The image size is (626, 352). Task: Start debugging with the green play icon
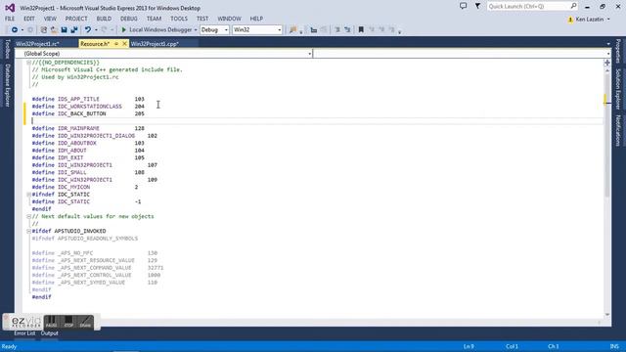[x=124, y=30]
